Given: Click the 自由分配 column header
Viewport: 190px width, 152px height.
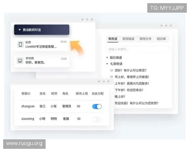Looking at the screenshot, I should coord(98,94).
